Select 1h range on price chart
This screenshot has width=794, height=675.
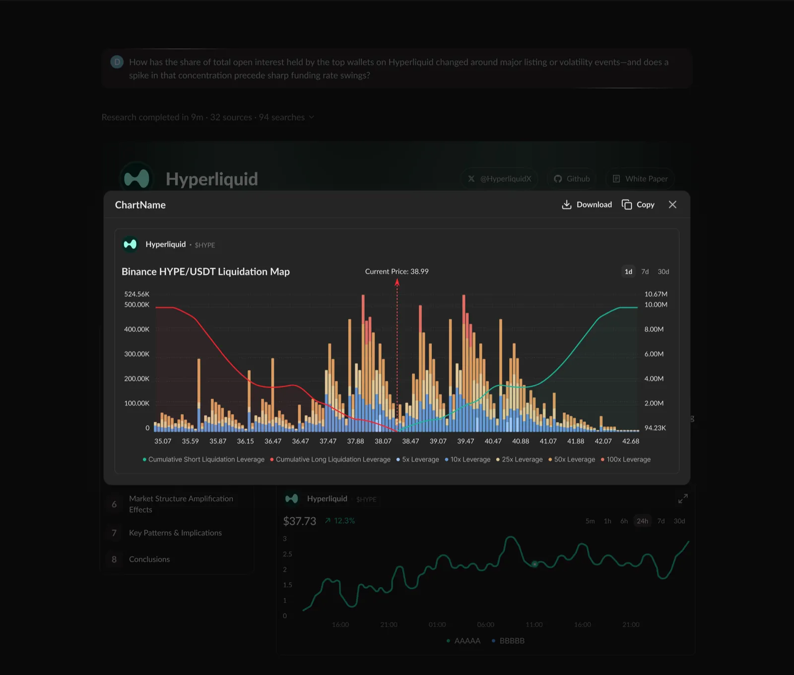[607, 521]
